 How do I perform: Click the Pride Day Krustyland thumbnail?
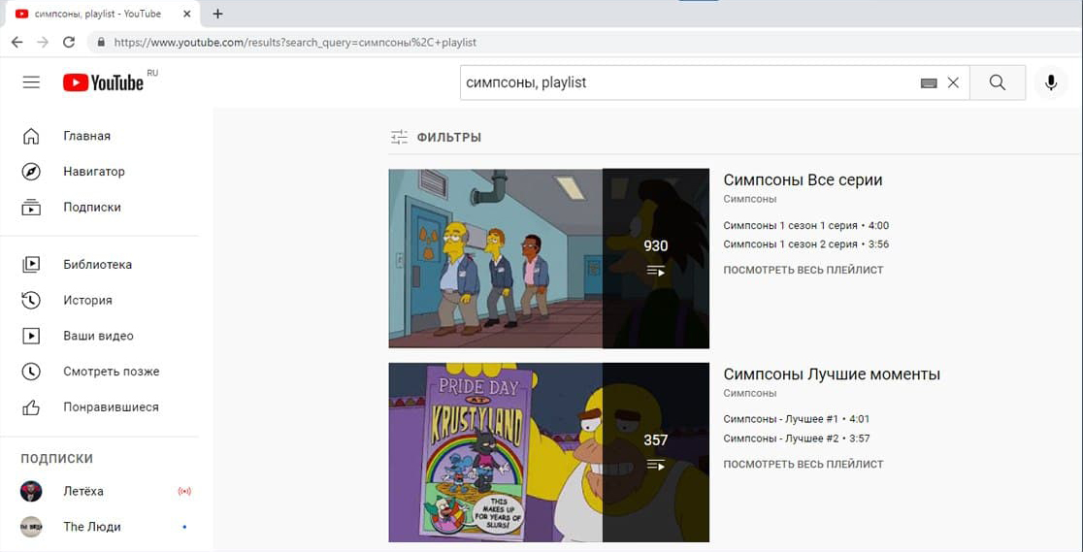pyautogui.click(x=548, y=452)
